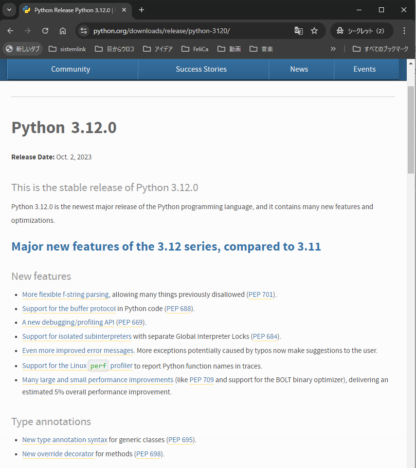Open the PEP 688 link
The width and height of the screenshot is (416, 468).
pyautogui.click(x=179, y=309)
